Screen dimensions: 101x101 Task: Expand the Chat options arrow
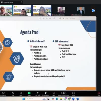click(16, 93)
